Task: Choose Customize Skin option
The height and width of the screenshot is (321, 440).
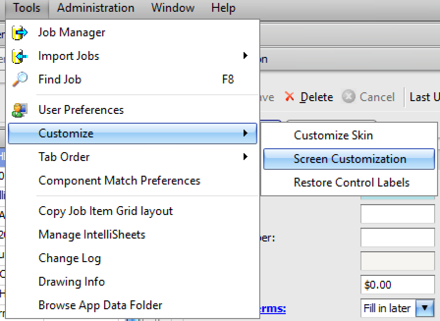Action: point(333,135)
